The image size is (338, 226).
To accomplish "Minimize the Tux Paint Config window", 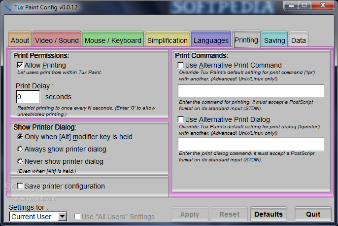I will tap(291, 5).
